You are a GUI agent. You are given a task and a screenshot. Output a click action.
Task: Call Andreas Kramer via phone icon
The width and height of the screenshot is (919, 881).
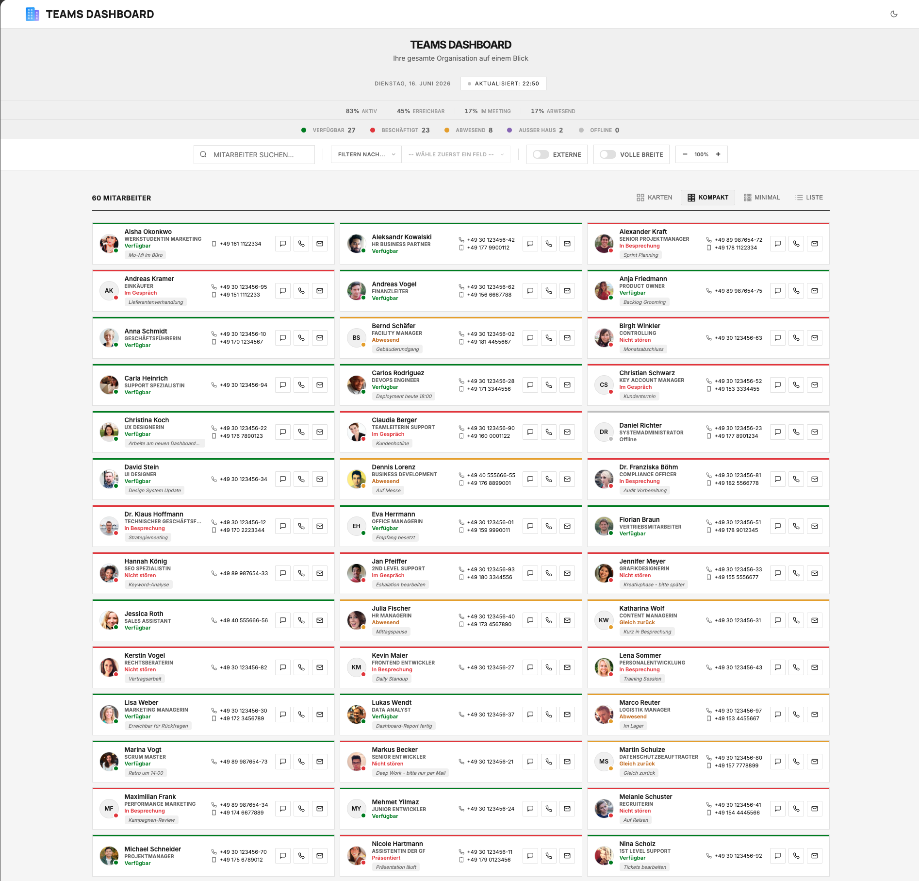coord(301,291)
